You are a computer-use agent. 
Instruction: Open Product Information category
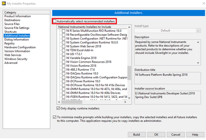[17, 16]
